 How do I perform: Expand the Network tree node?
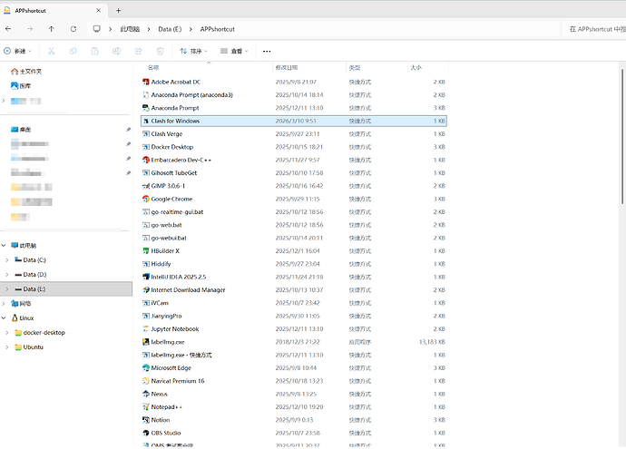click(x=4, y=304)
